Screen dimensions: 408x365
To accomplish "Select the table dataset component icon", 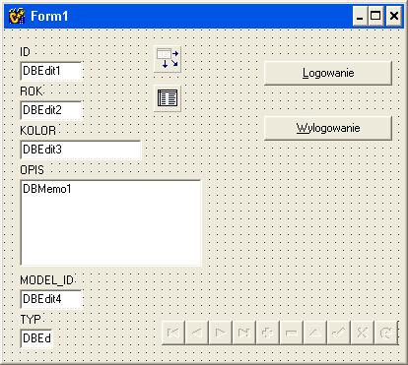I will tap(168, 98).
